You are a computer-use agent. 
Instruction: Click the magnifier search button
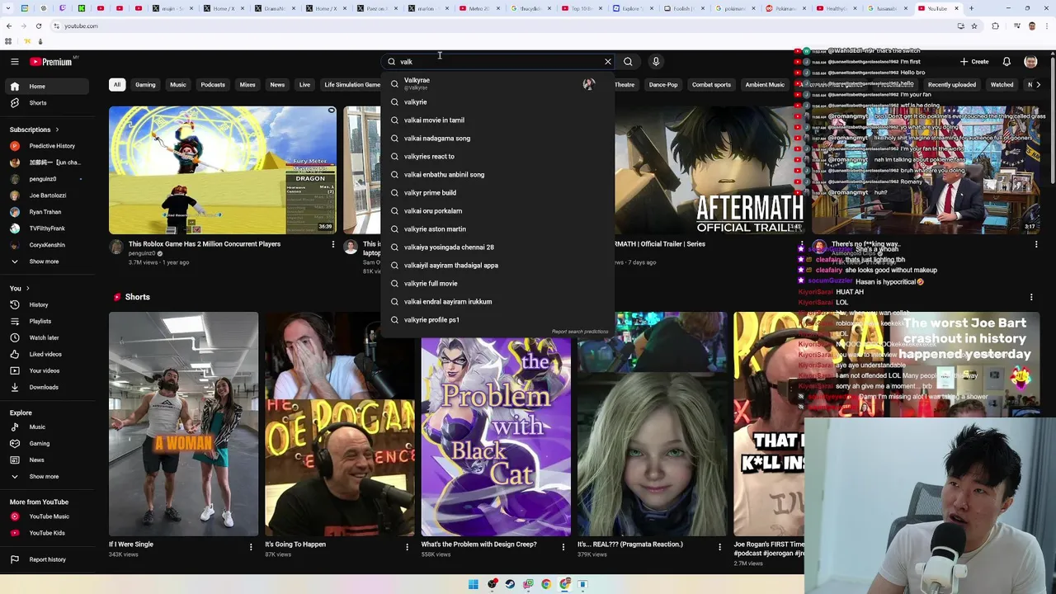(628, 62)
